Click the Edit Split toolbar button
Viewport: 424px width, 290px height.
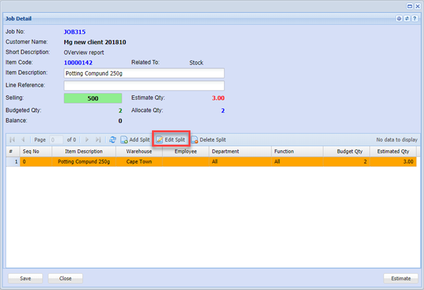[171, 139]
